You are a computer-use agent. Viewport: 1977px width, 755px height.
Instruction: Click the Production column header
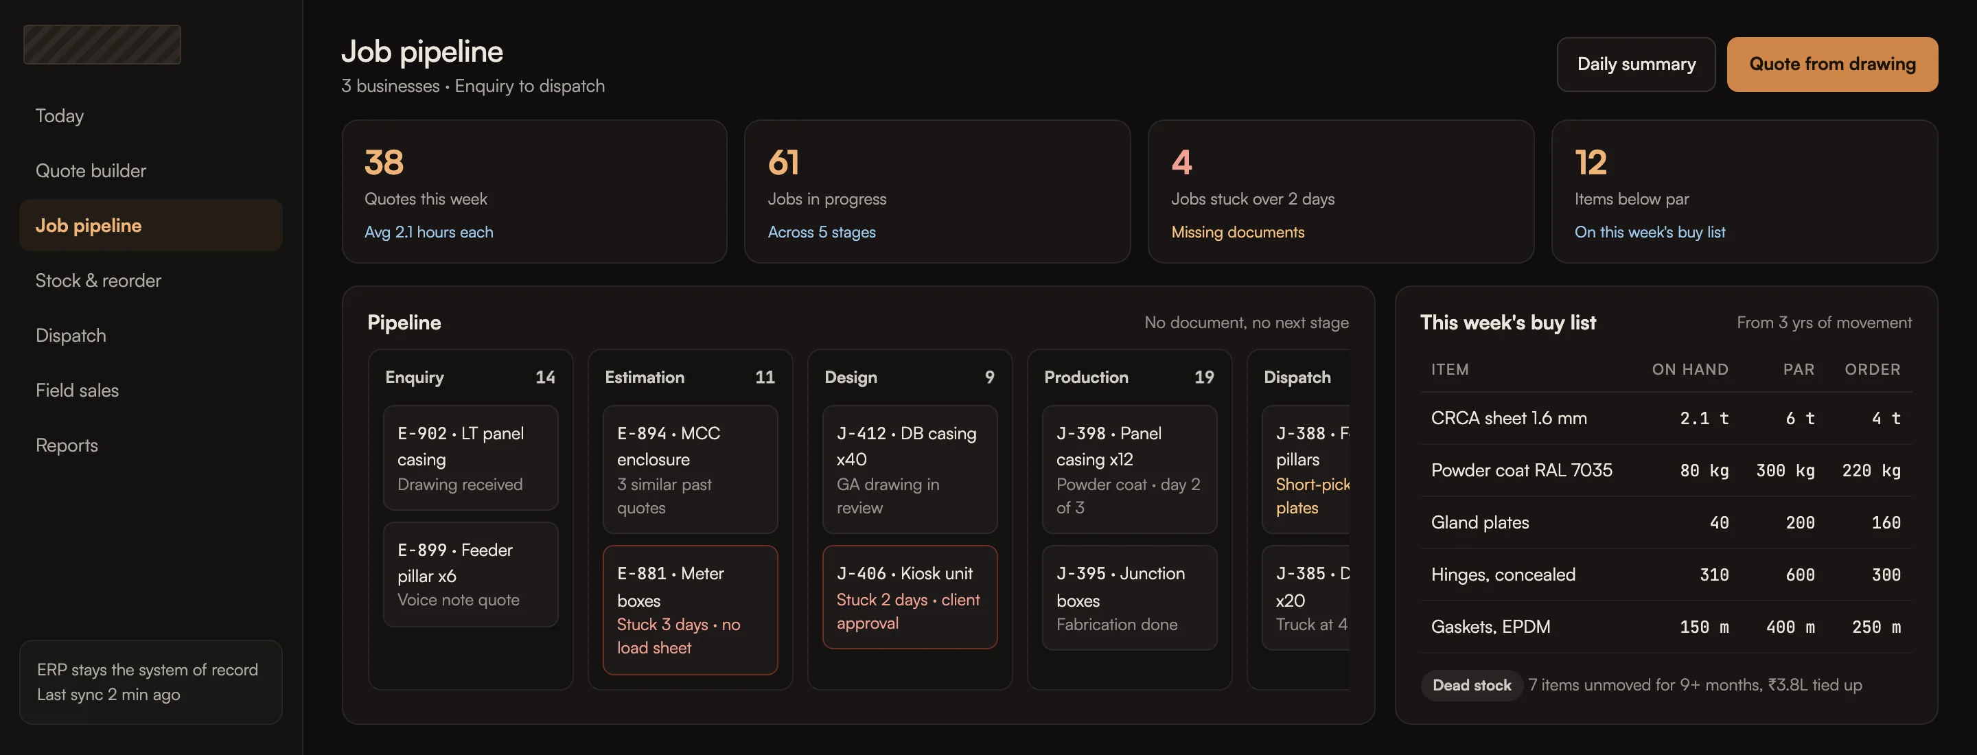coord(1129,377)
